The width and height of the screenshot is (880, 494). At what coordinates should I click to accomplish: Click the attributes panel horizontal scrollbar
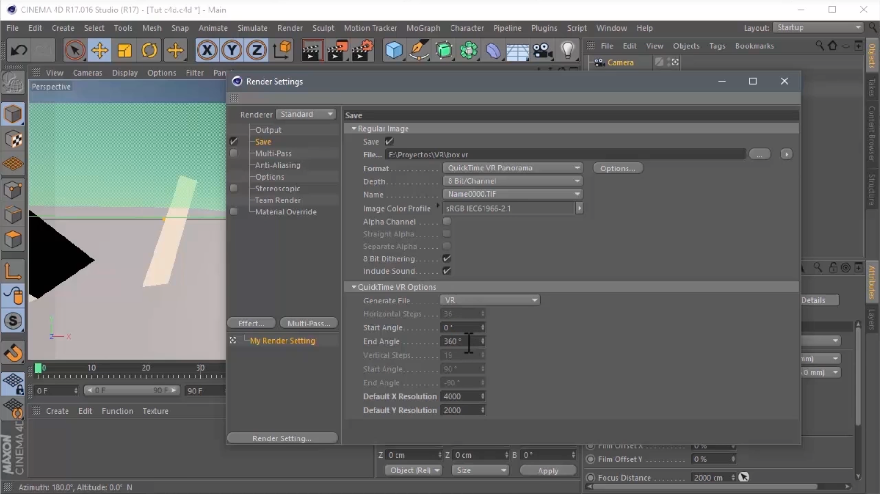[x=705, y=487]
